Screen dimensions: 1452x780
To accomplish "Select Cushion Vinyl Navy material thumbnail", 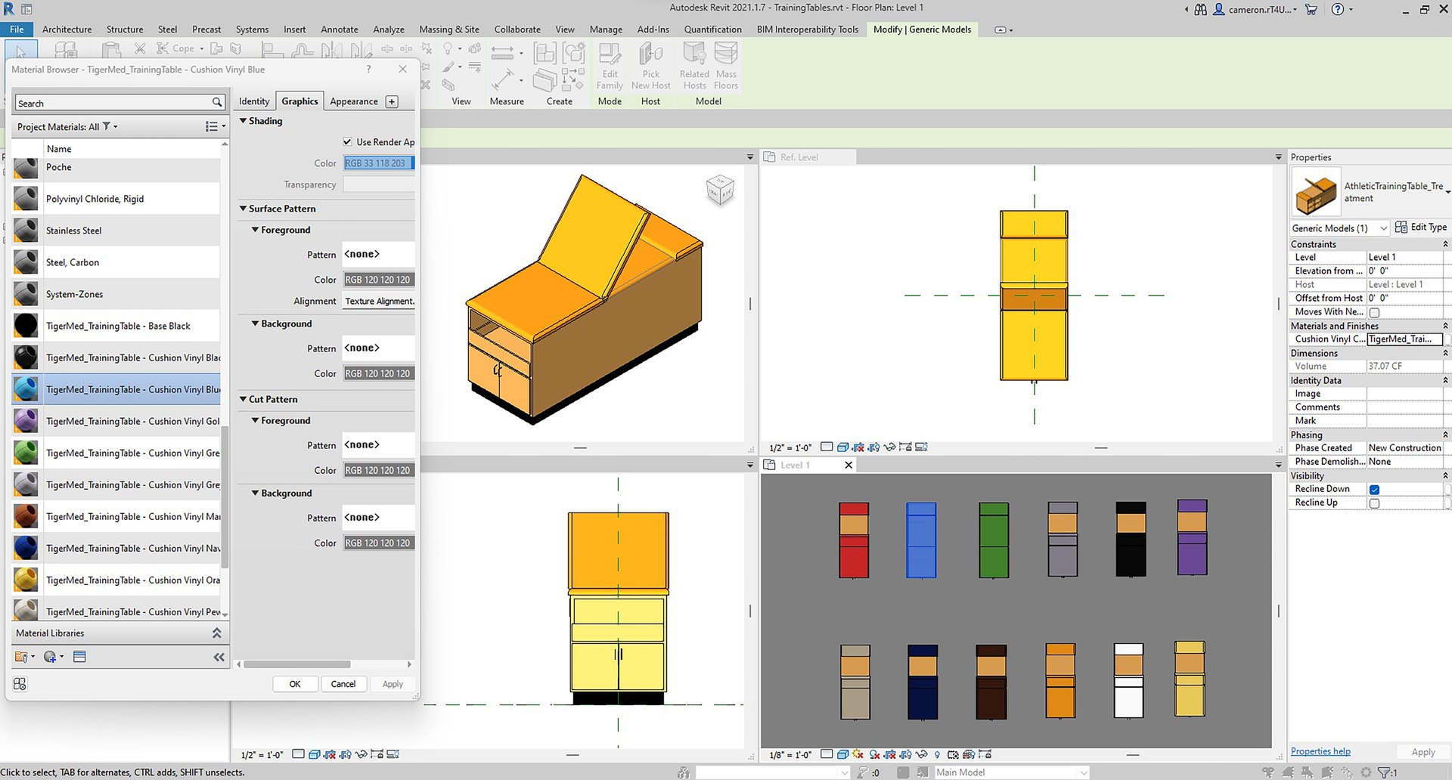I will [x=26, y=548].
